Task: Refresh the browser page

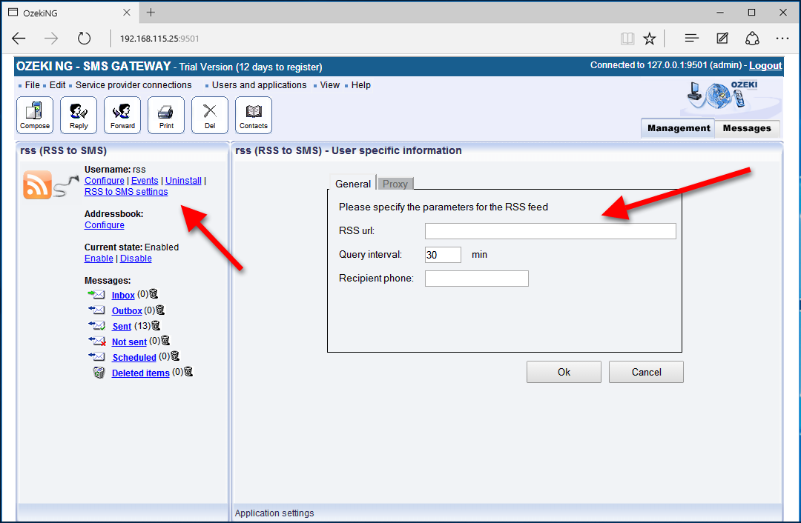Action: pyautogui.click(x=84, y=39)
